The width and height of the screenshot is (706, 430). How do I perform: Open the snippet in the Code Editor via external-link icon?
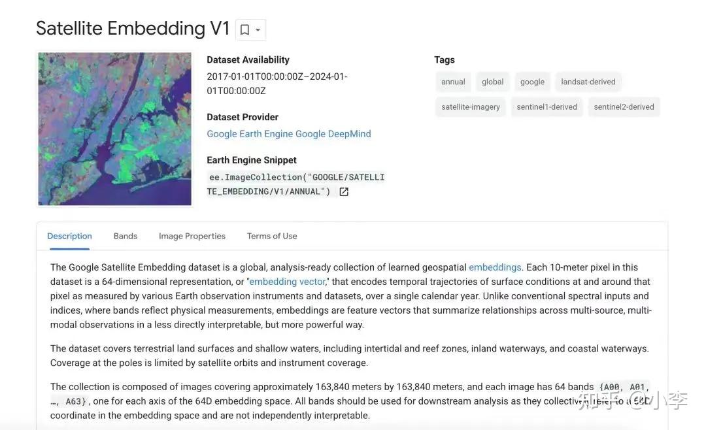[x=343, y=191]
